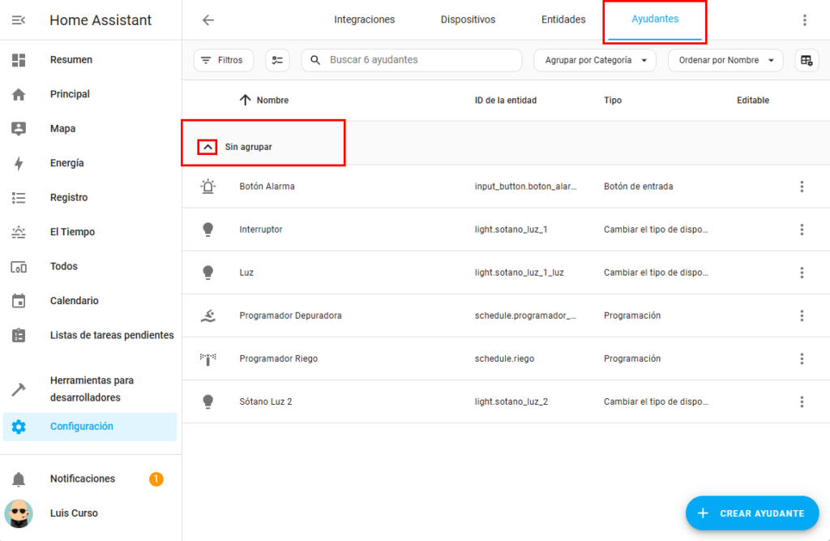
Task: Open the options menu for Sótano Luz 2
Action: [x=802, y=401]
